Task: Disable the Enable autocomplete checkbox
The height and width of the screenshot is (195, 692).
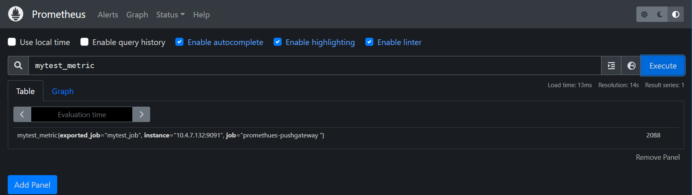Action: point(179,42)
